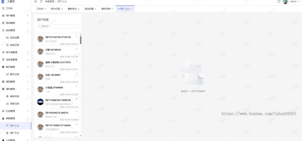Remove 蒲率-天阳团队 chat entry
302x141 pixels.
(x=77, y=61)
